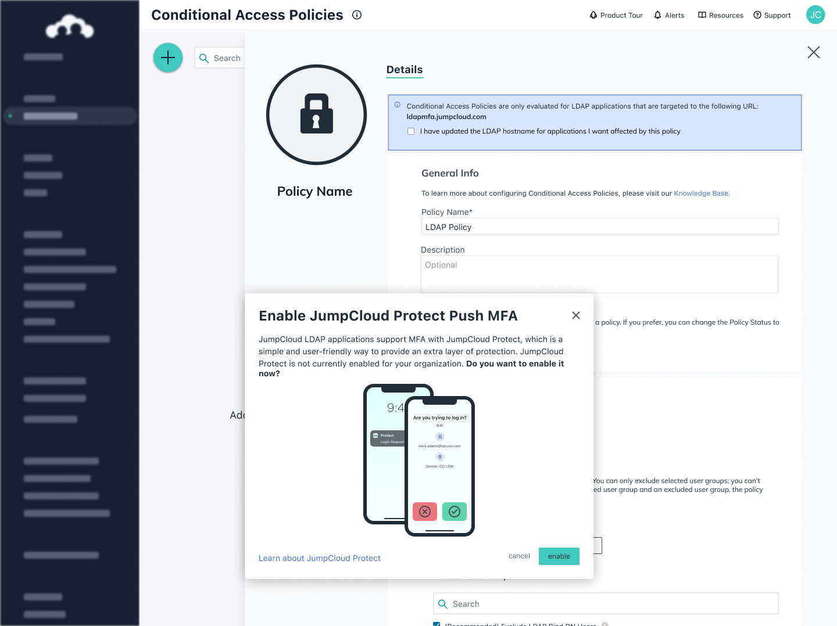
Task: Click the optional Description text area
Action: tap(600, 274)
